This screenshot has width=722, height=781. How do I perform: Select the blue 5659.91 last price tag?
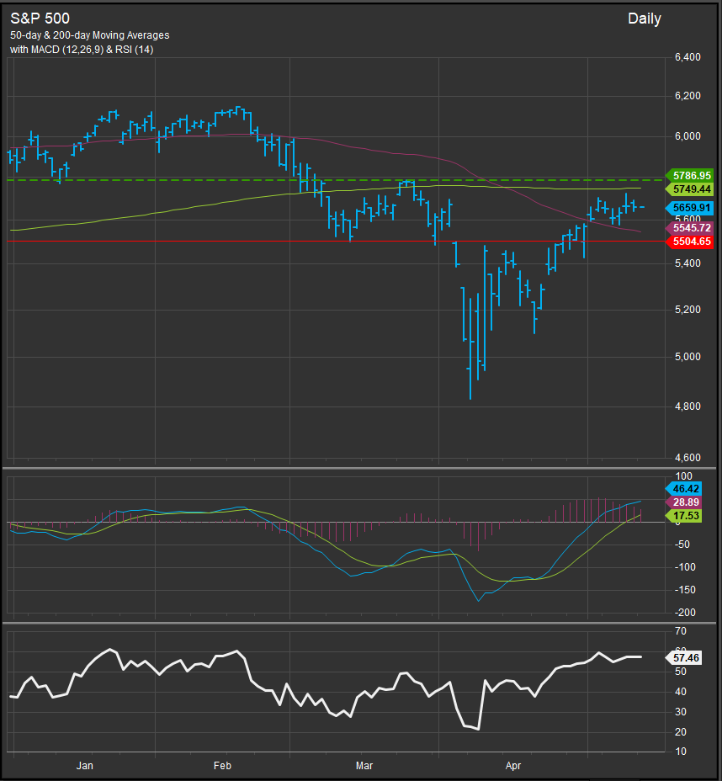690,208
